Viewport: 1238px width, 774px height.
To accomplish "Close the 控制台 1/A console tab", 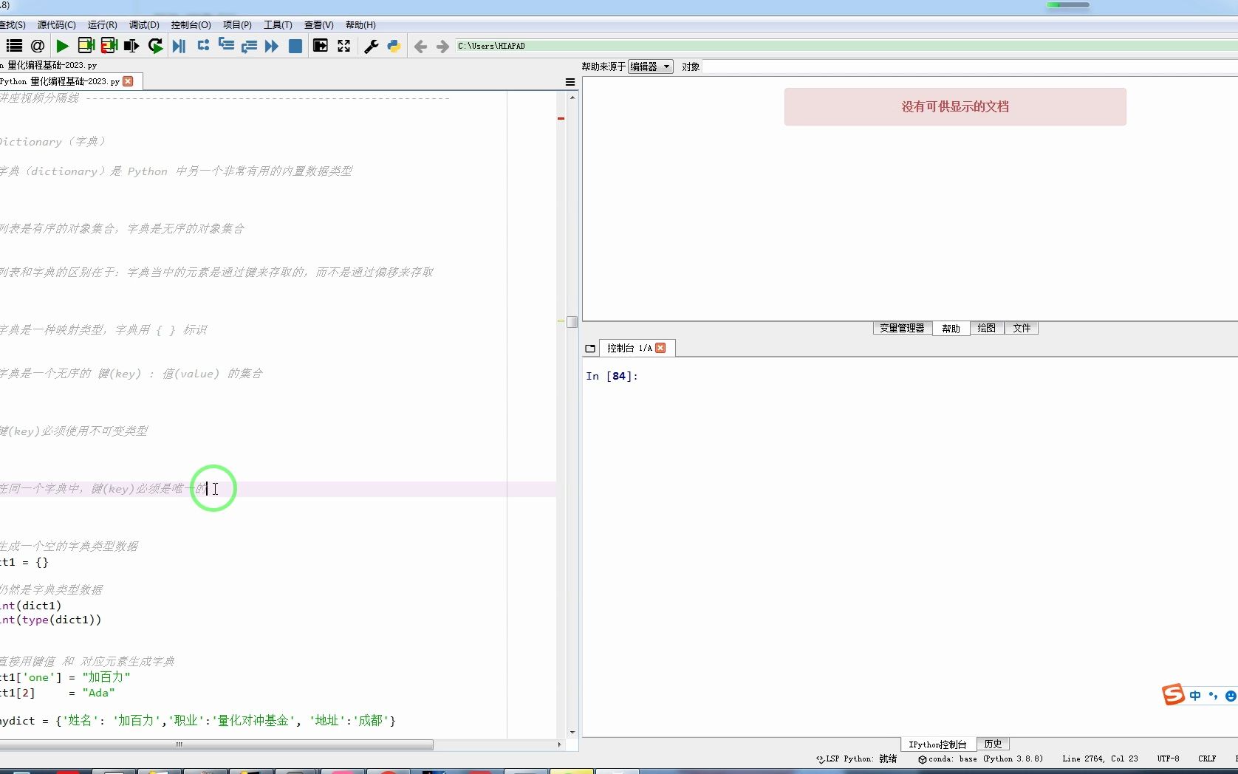I will coord(661,348).
